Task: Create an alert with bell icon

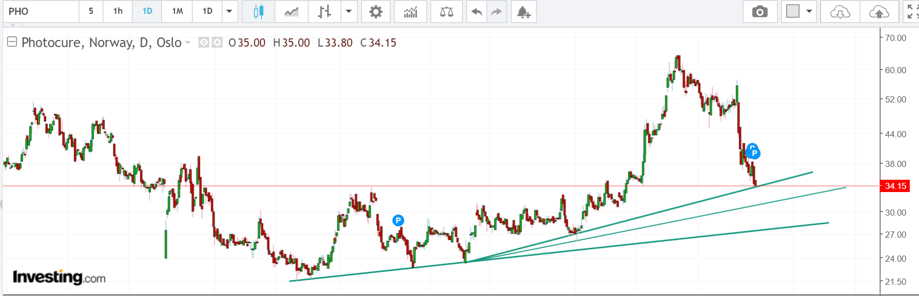Action: [523, 11]
